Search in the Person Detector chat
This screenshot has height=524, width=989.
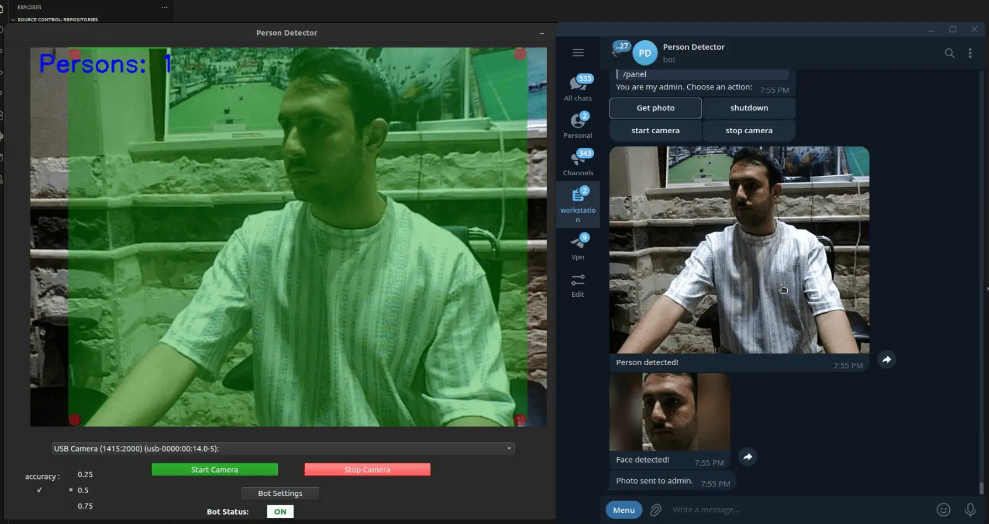[x=949, y=53]
